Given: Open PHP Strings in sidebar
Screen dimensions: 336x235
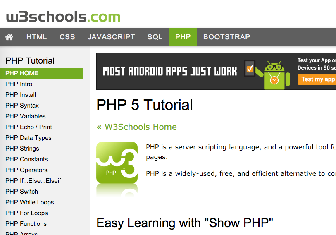Looking at the screenshot, I should 22,148.
